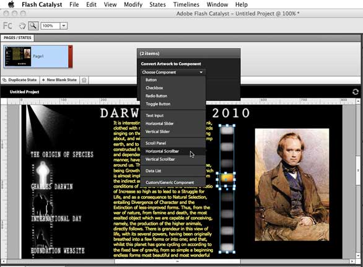This screenshot has height=267, width=363.
Task: Choose Custom/Generic Component from the list
Action: [173, 183]
